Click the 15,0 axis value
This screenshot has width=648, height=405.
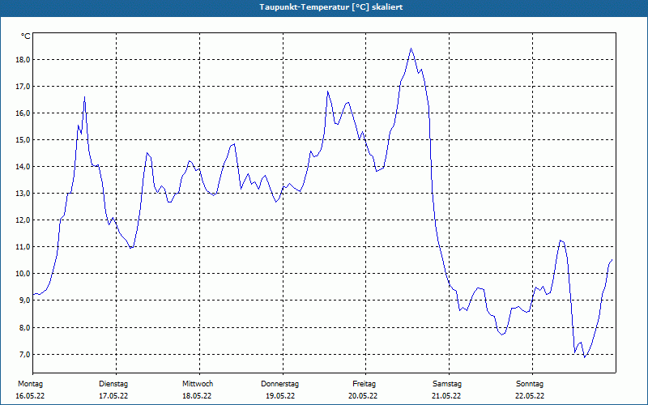pos(23,139)
